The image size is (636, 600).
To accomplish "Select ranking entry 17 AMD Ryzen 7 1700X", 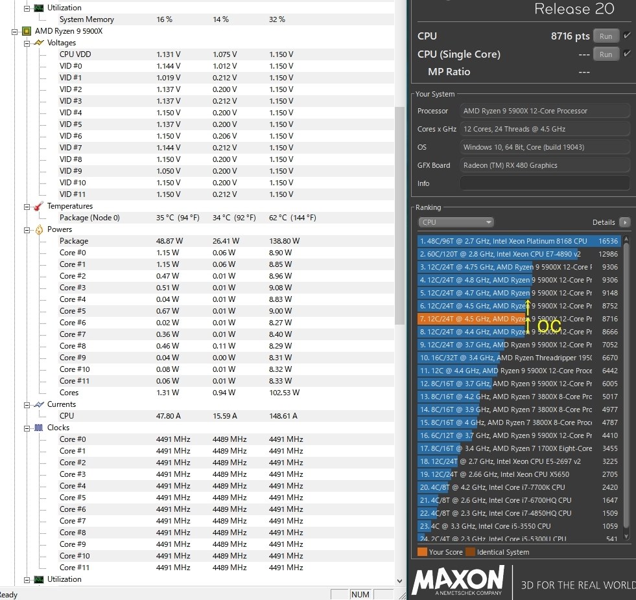I will tap(519, 449).
